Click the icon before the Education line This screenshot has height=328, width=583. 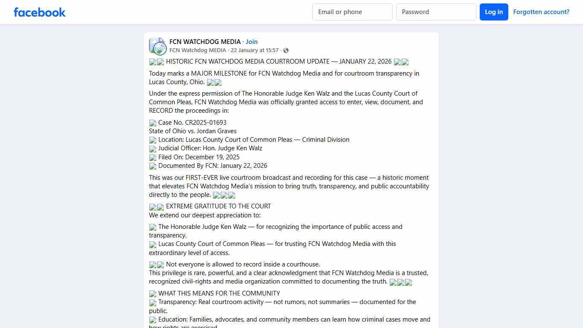click(x=153, y=320)
